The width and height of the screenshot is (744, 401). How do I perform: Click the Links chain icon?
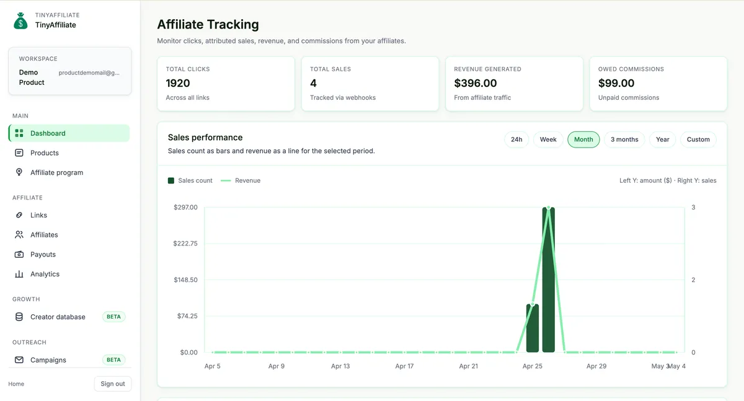[x=19, y=215]
